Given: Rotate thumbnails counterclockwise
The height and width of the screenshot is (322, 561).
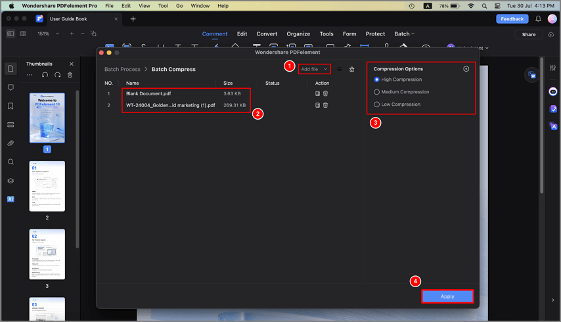Looking at the screenshot, I should 45,75.
